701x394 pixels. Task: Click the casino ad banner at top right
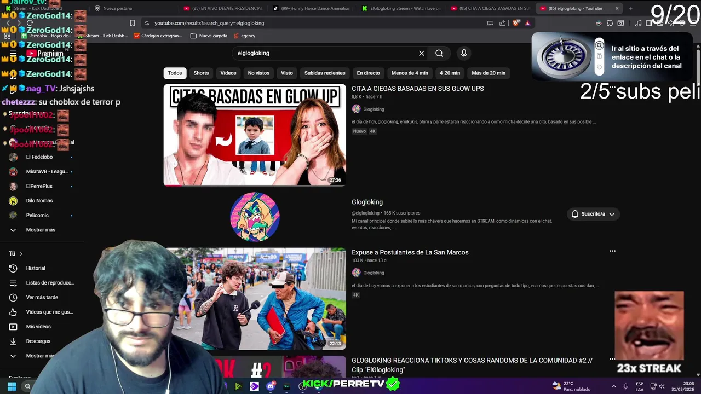tap(612, 57)
